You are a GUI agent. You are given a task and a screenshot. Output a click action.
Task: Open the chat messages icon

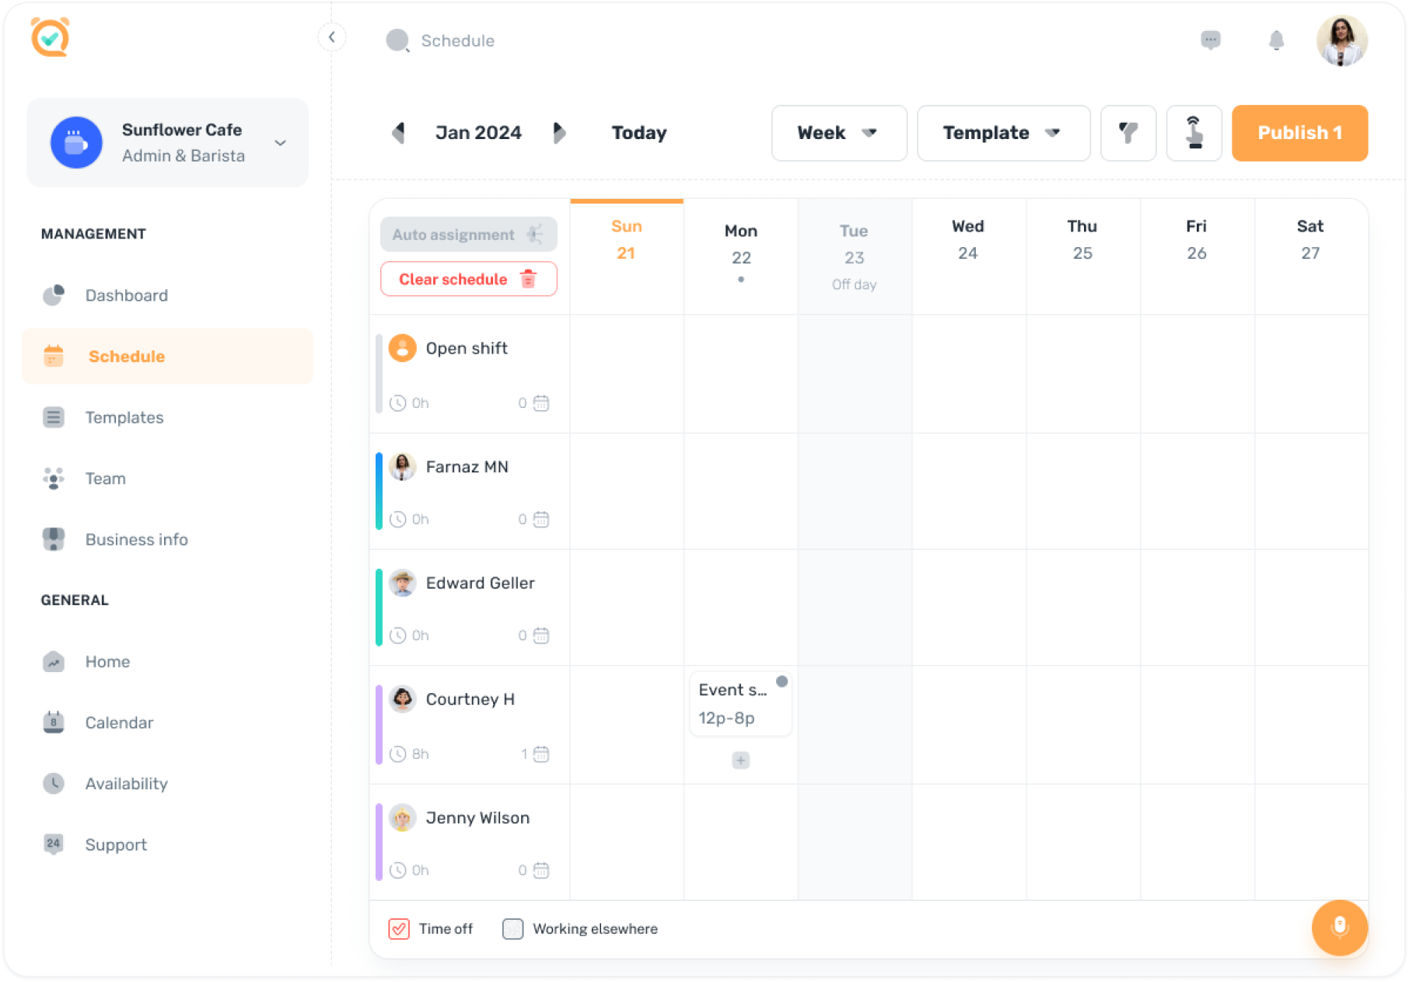1210,40
